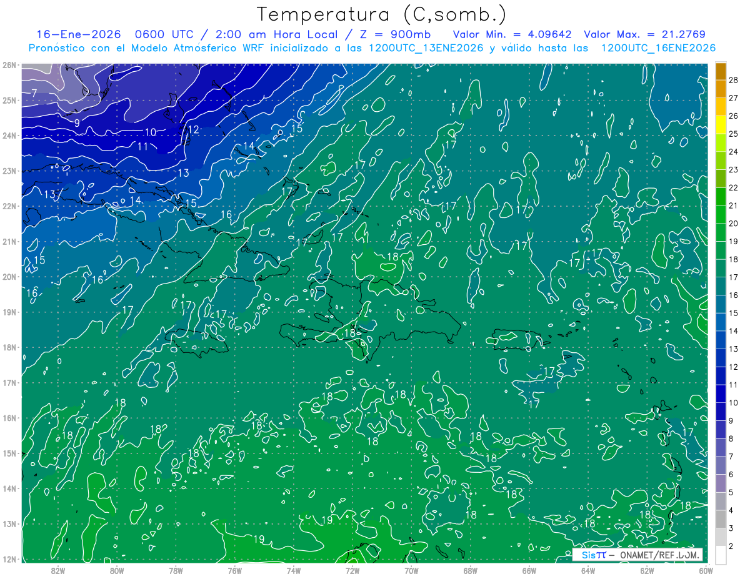This screenshot has height=579, width=750.
Task: Click the '64W' longitude axis label
Action: (588, 570)
